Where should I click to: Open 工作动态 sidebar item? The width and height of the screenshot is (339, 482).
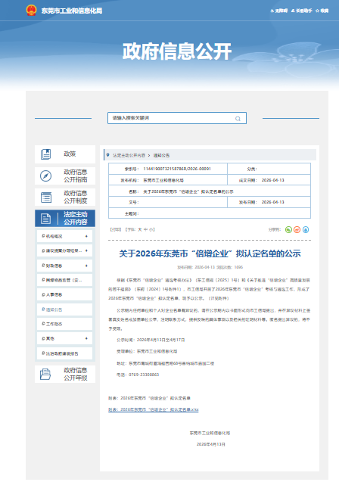coord(64,324)
